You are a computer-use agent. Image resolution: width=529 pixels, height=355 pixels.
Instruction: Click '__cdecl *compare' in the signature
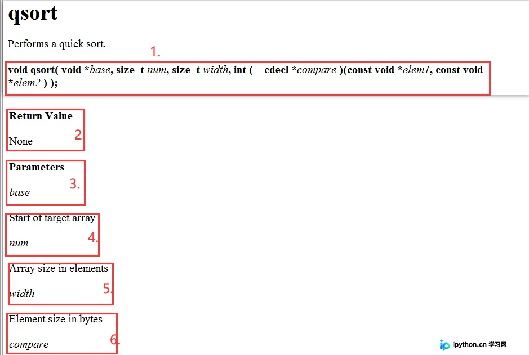click(294, 70)
